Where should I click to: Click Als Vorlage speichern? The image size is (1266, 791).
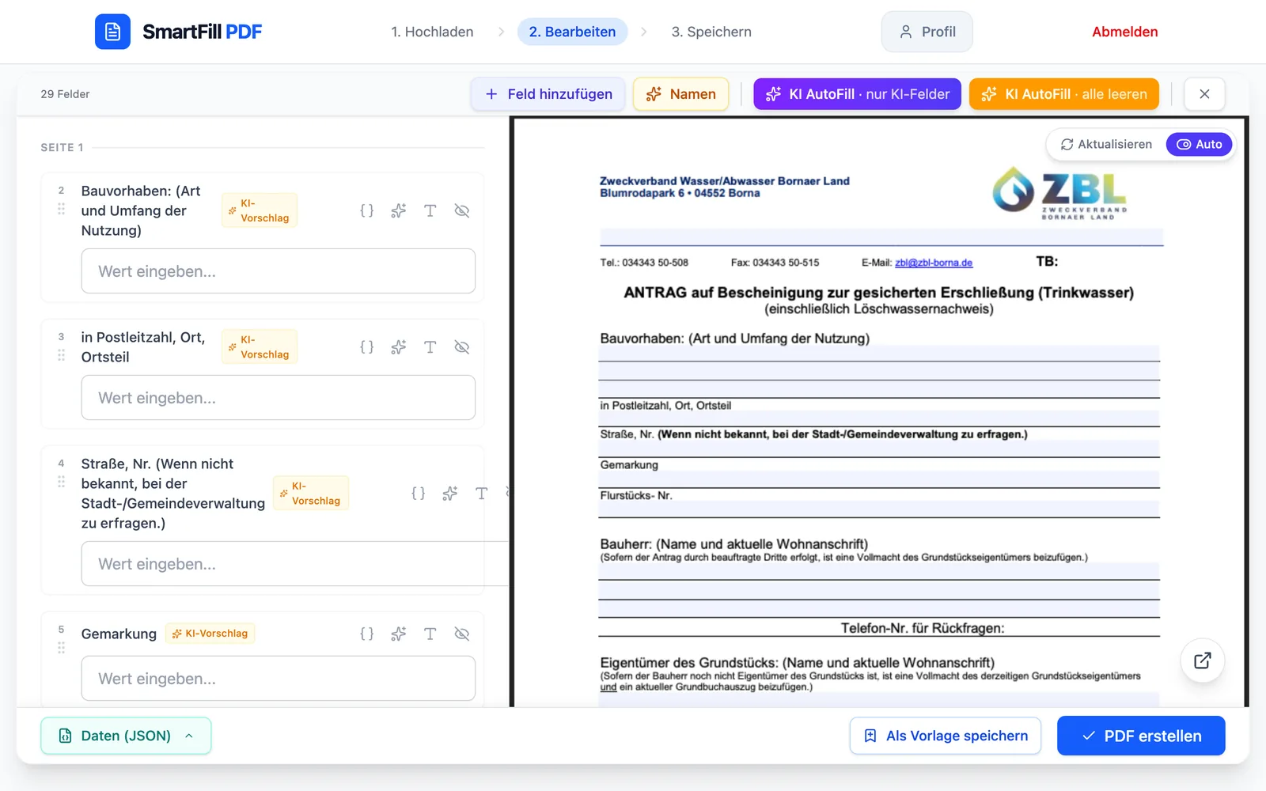click(x=946, y=736)
